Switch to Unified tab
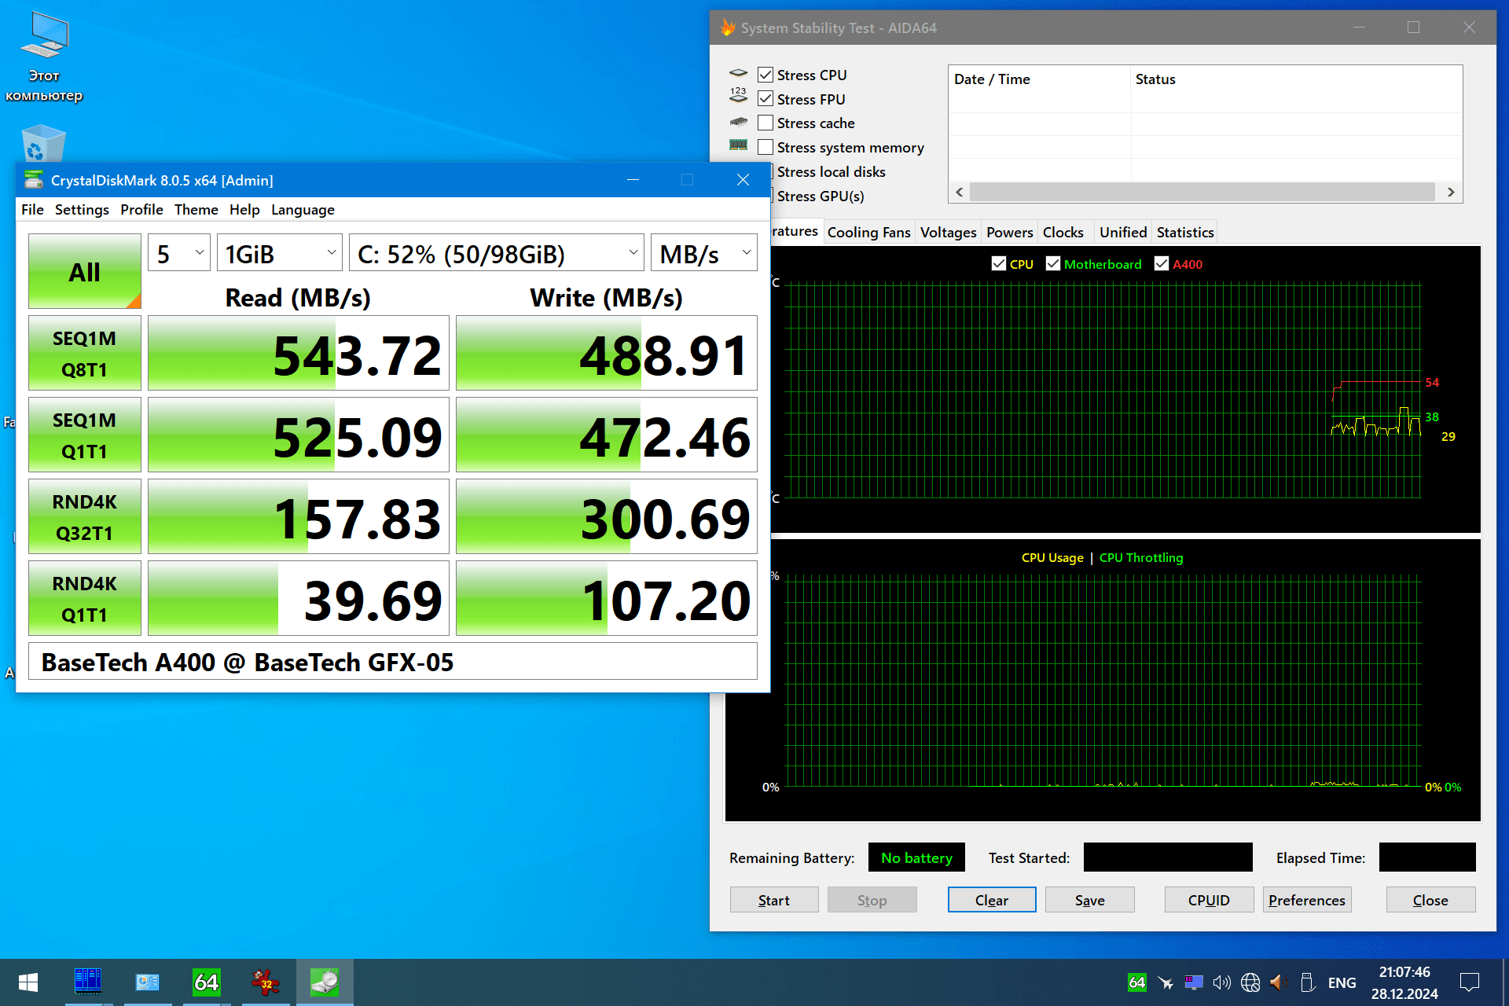Screen dimensions: 1509x1006 point(1123,233)
